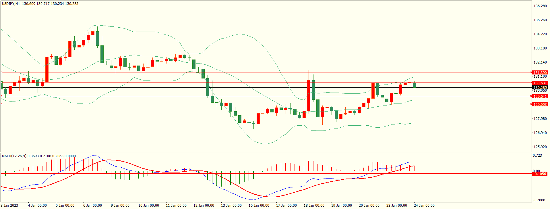This screenshot has height=209, width=550.
Task: Click the 131.390 red price level label
Action: (540, 73)
